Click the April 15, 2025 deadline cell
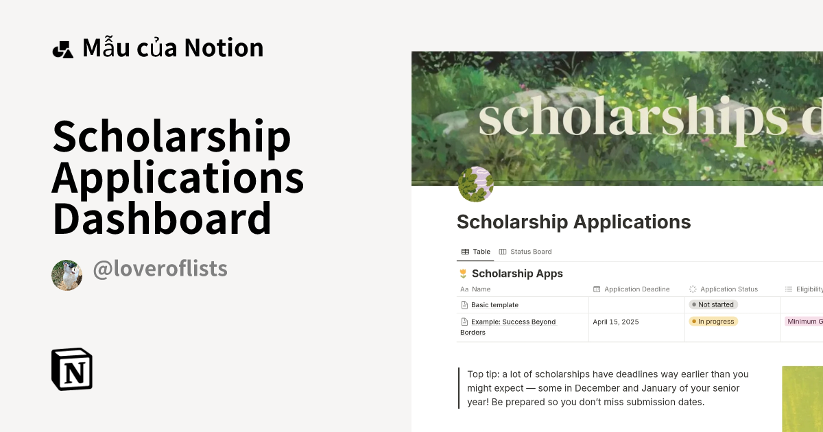823x432 pixels. pyautogui.click(x=616, y=321)
